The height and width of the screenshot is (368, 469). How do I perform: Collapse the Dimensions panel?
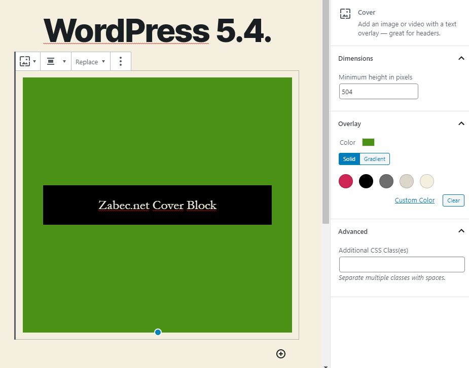[x=461, y=58]
